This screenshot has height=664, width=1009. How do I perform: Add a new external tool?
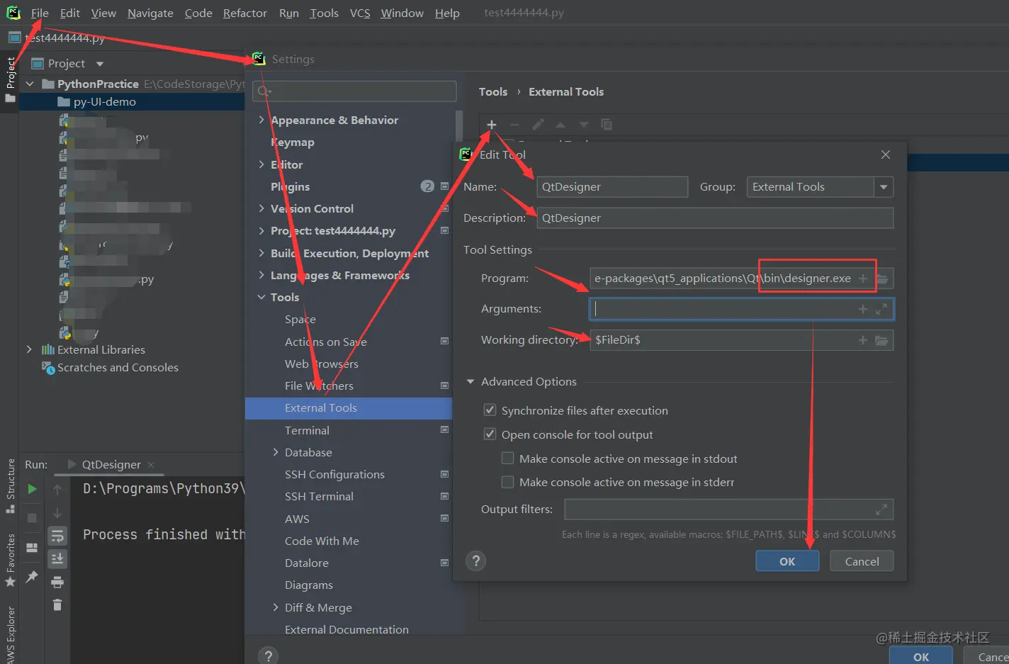pos(492,124)
